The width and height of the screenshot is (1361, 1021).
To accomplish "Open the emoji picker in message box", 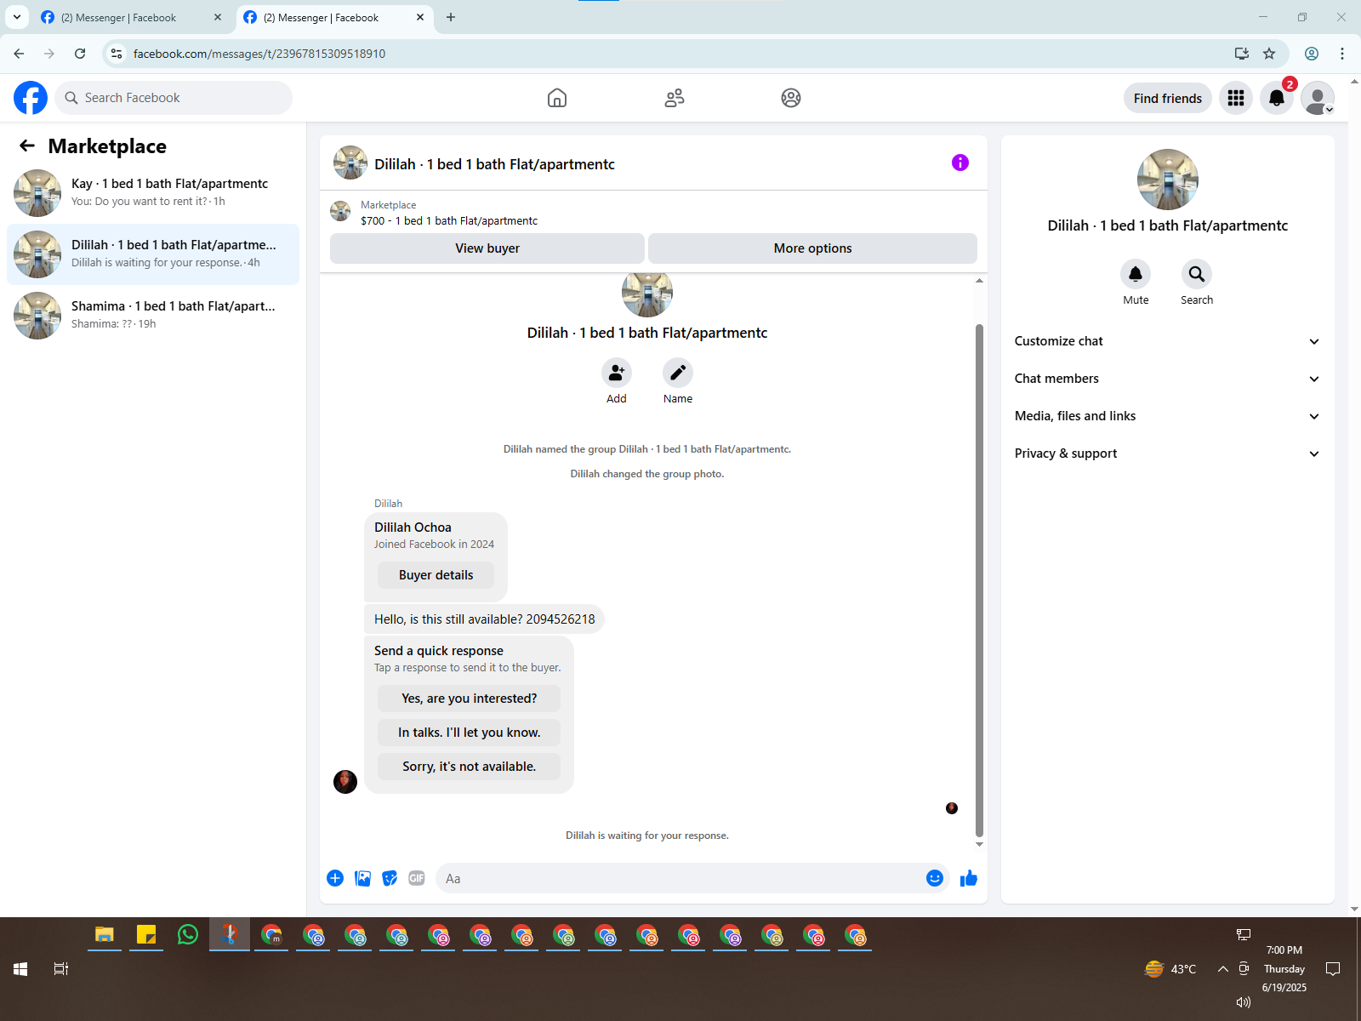I will 935,878.
